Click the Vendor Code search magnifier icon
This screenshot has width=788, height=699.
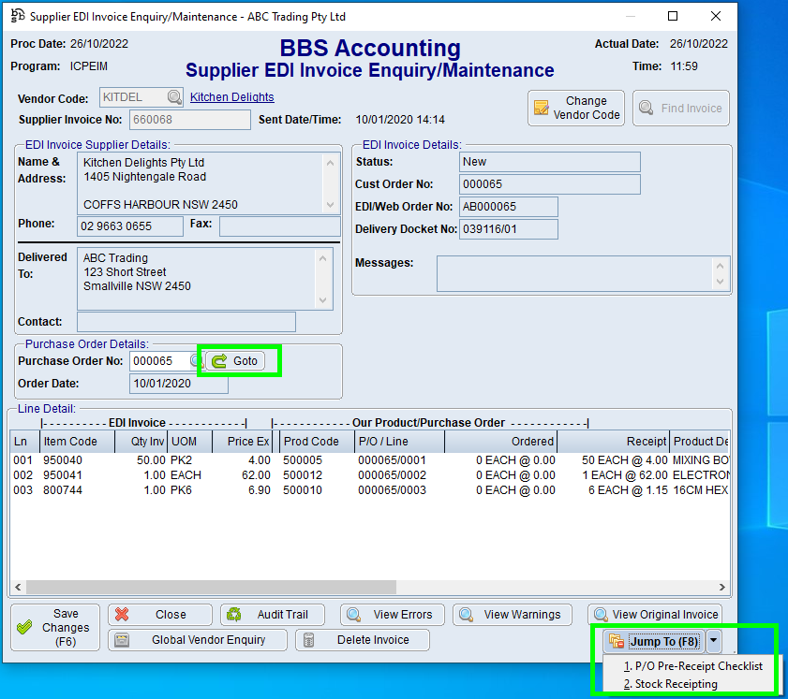pos(174,97)
